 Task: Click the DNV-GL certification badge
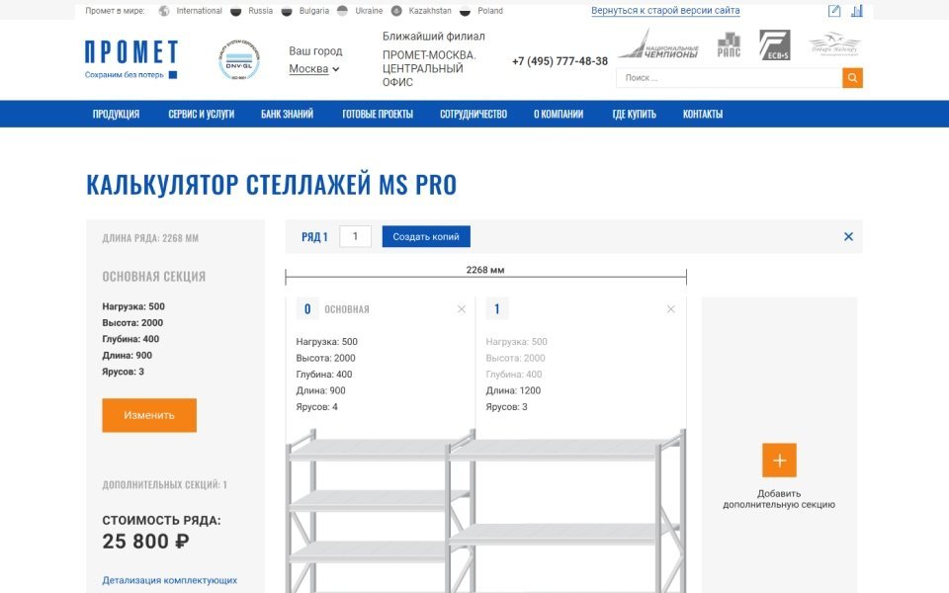[239, 59]
